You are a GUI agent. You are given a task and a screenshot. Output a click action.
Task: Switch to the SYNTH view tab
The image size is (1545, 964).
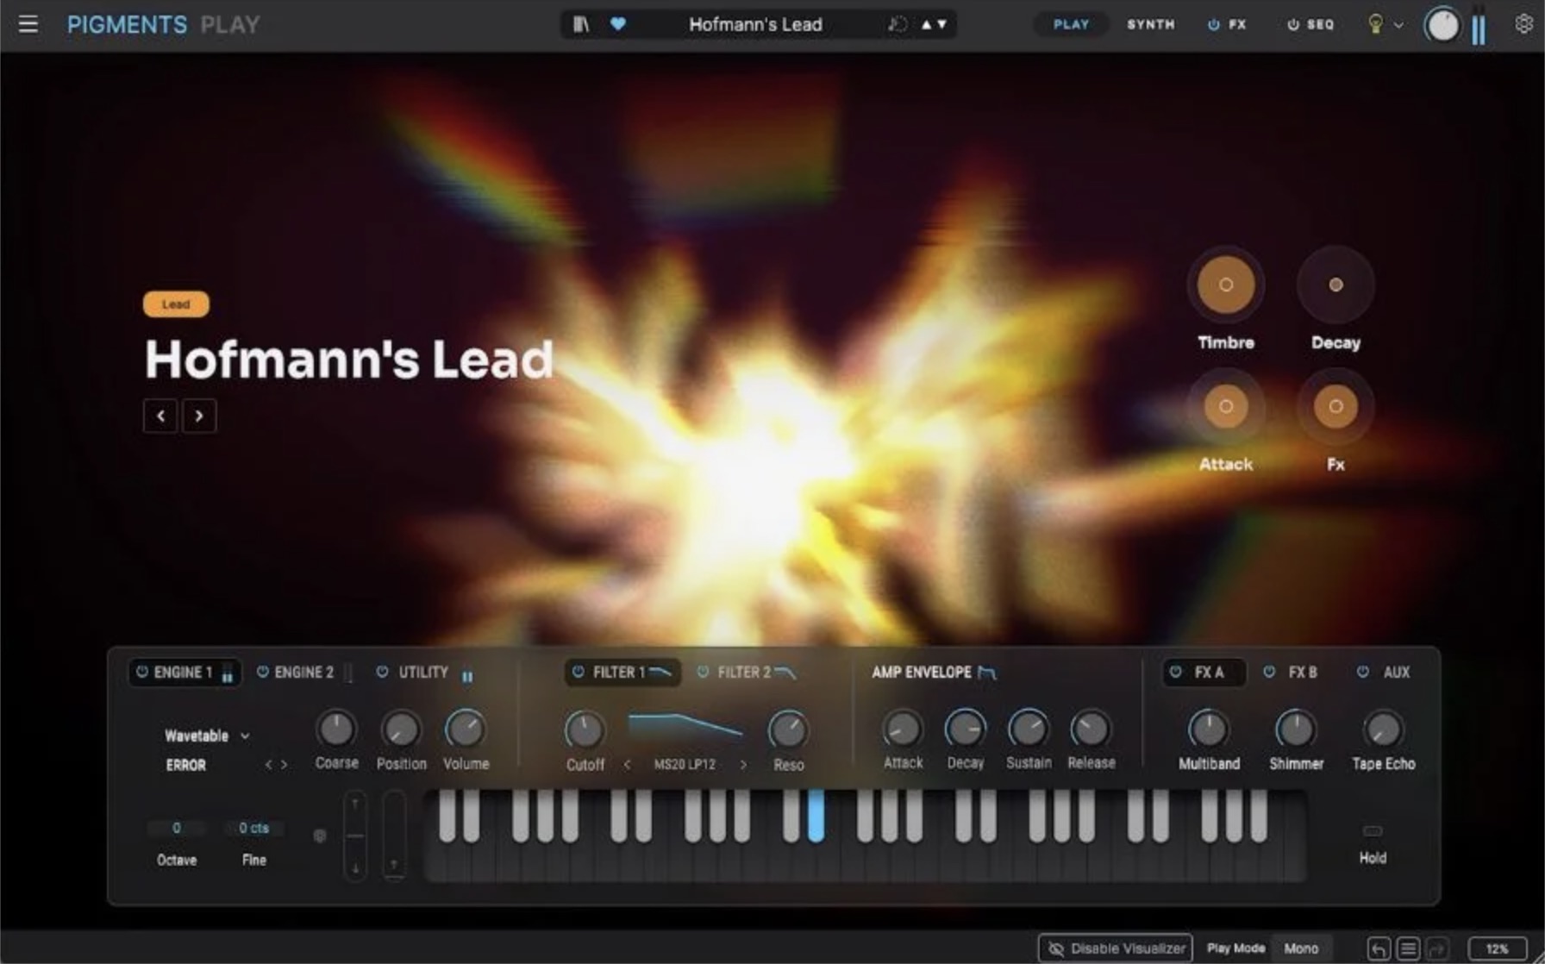tap(1151, 24)
